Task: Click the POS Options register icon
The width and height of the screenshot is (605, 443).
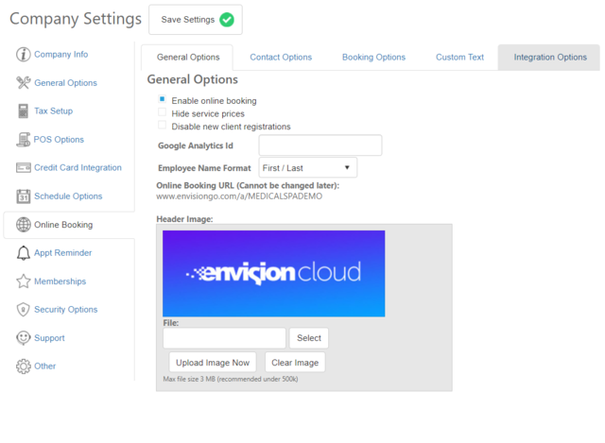Action: [23, 139]
